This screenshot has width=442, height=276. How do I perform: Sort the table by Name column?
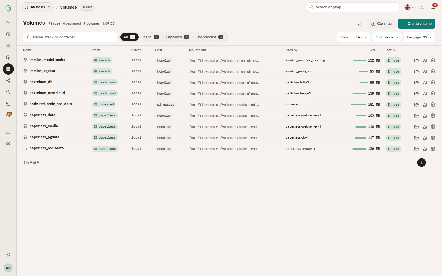[x=29, y=50]
